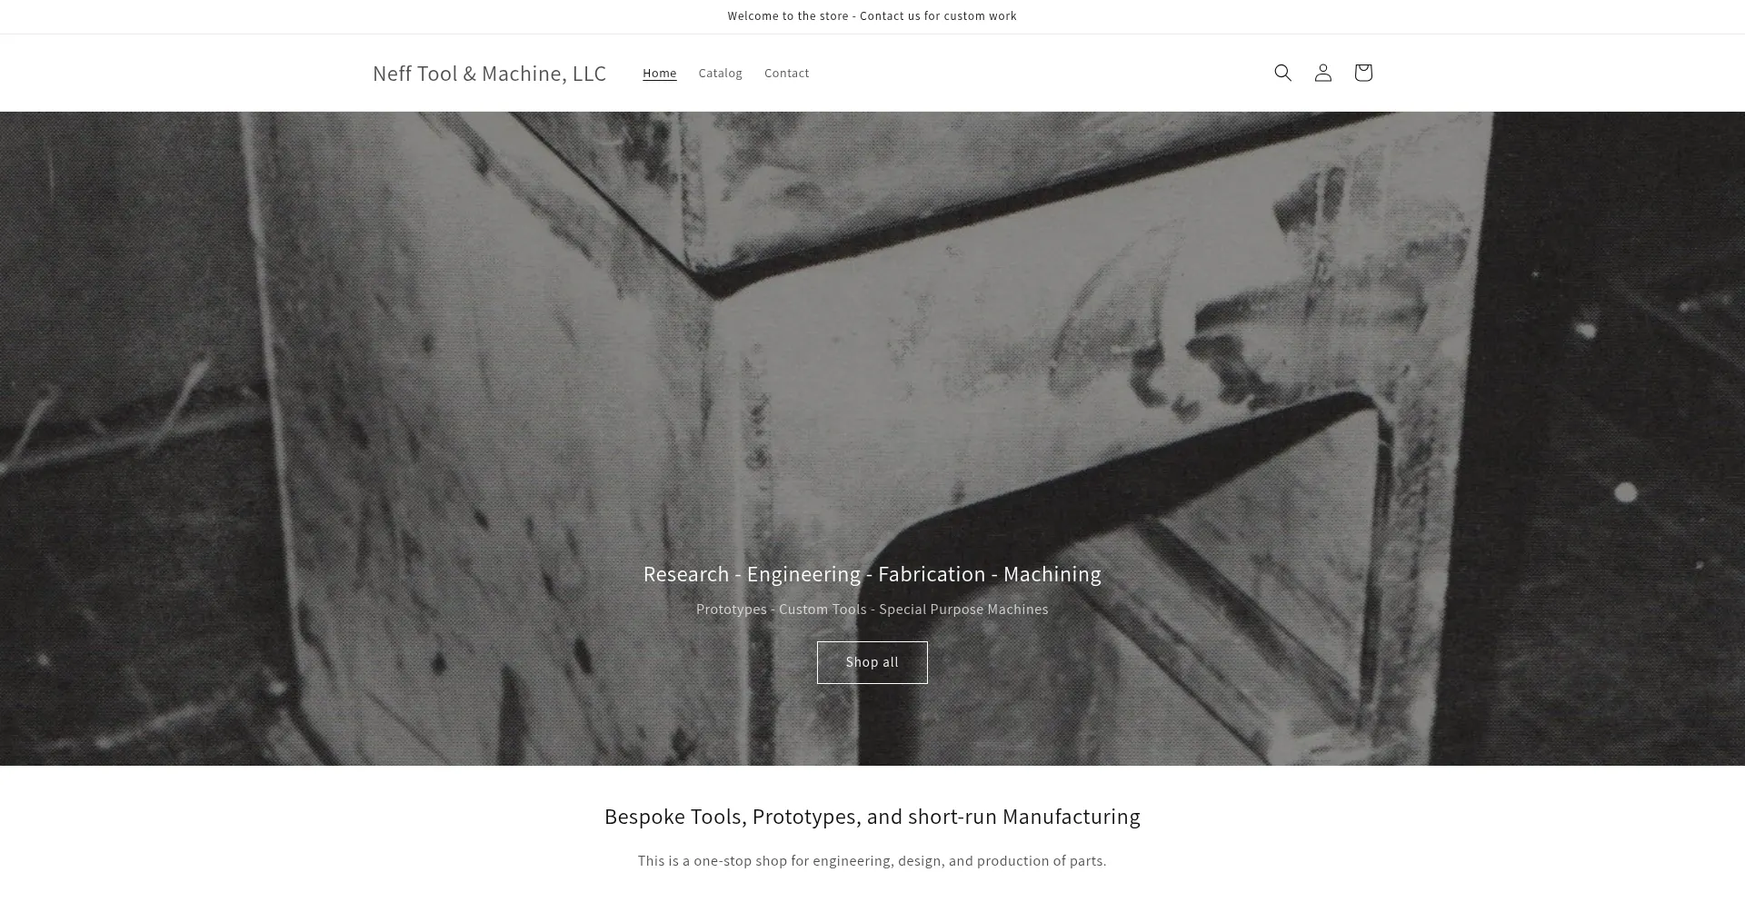
Task: Click the cart bag icon
Action: pos(1362,73)
